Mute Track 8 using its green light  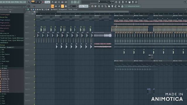click(34, 59)
